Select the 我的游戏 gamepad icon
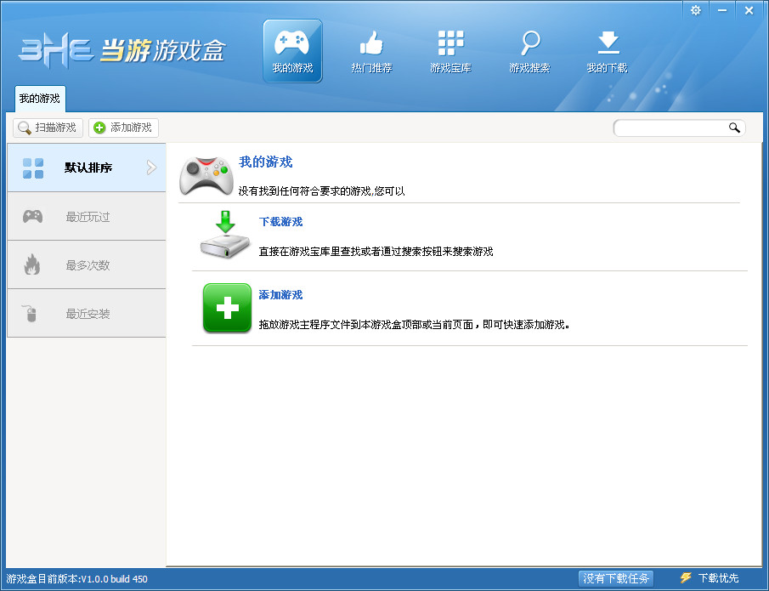The width and height of the screenshot is (769, 591). (292, 43)
